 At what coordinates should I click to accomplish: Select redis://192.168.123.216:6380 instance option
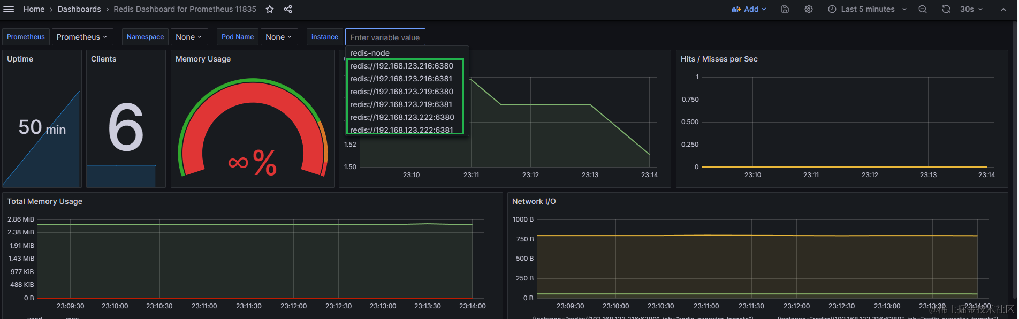[402, 66]
